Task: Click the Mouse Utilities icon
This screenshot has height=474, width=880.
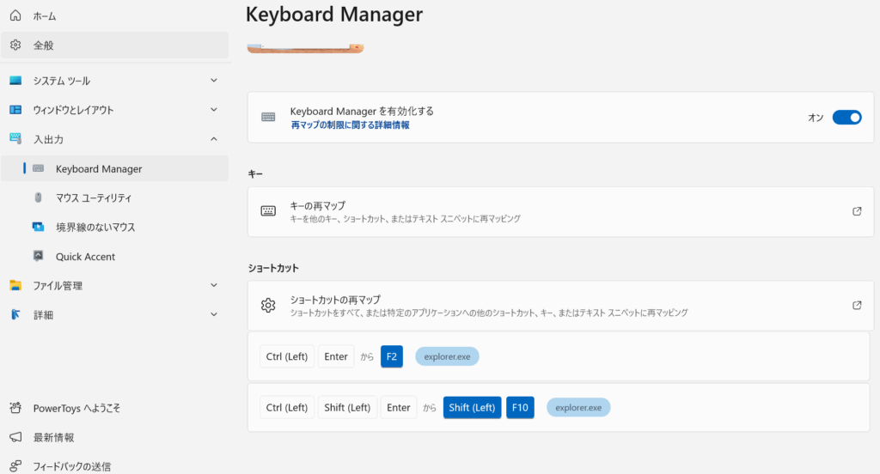Action: point(38,198)
